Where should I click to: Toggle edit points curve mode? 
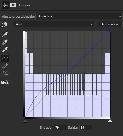pos(5,58)
